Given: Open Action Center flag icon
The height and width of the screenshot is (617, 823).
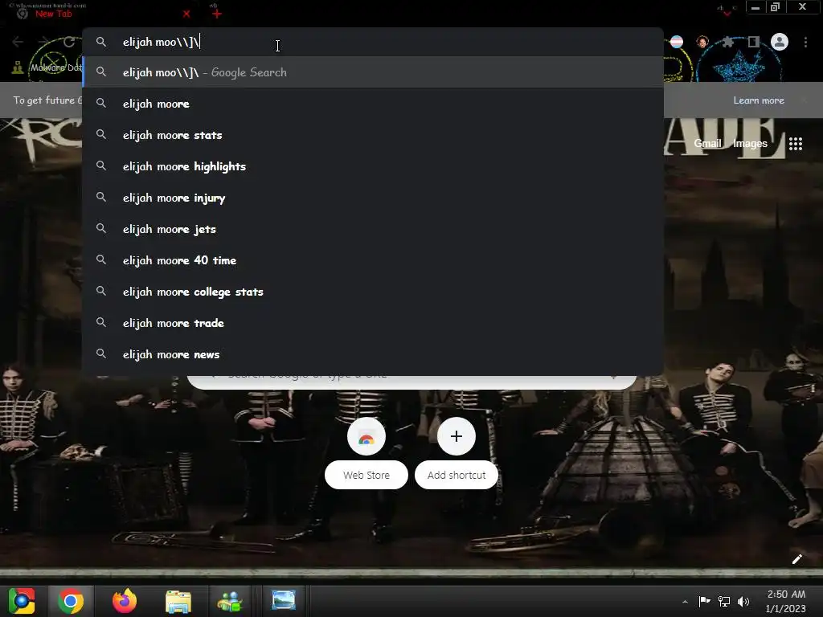Looking at the screenshot, I should 704,601.
